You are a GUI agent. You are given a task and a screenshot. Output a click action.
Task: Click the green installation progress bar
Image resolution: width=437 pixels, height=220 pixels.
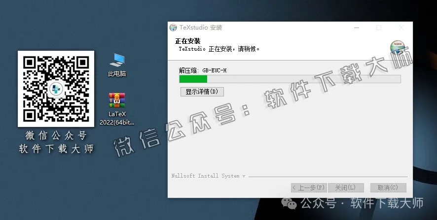[290, 79]
